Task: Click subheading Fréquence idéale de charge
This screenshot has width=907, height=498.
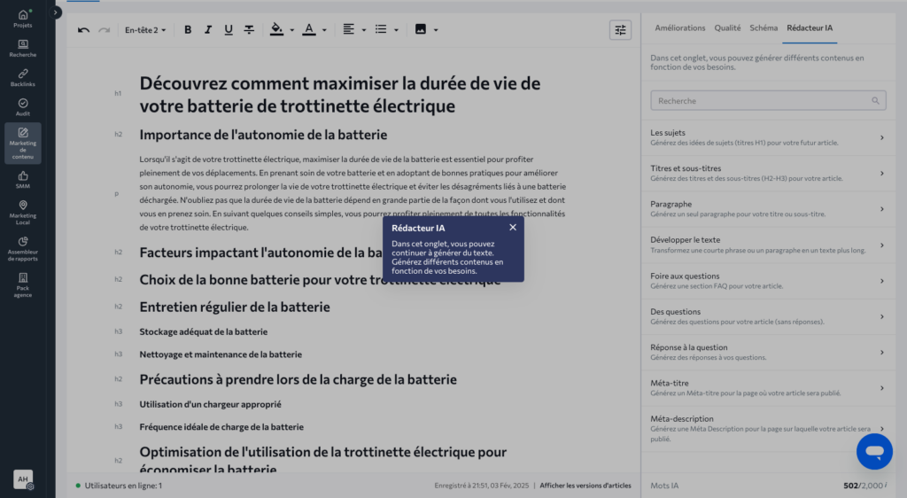Action: point(221,427)
